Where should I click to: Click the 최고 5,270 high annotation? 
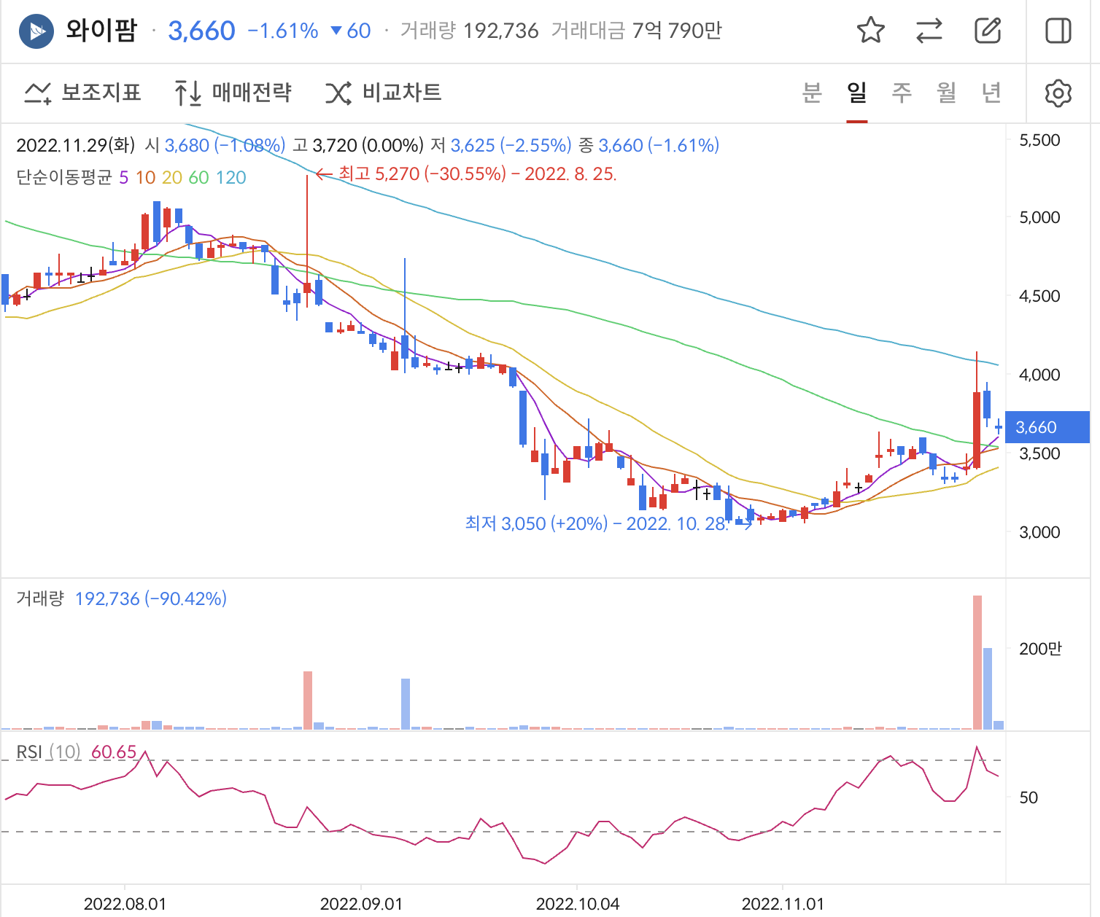click(477, 173)
